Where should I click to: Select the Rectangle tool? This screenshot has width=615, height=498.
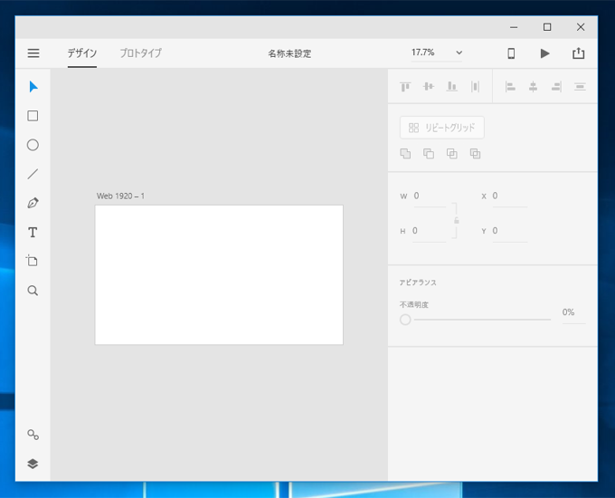tap(33, 116)
